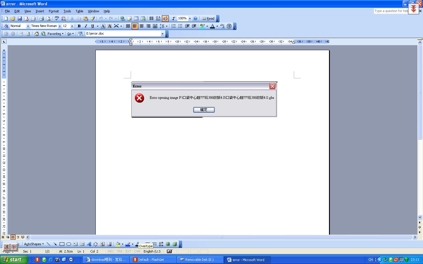Click the Open folder icon
Viewport: 423px width, 264px height.
click(x=13, y=18)
